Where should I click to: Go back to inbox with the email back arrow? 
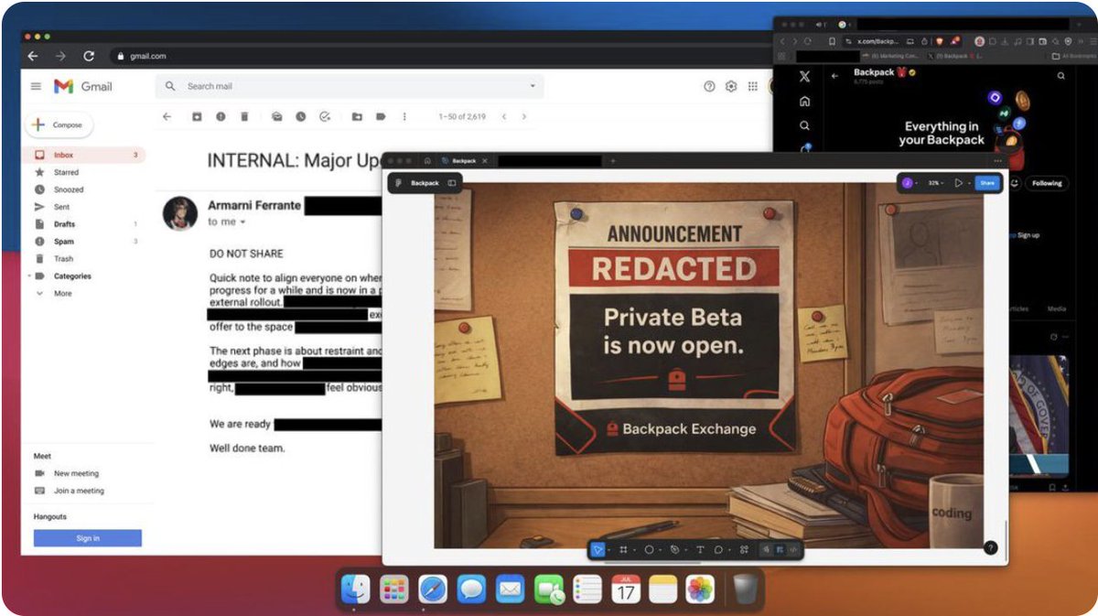point(167,116)
